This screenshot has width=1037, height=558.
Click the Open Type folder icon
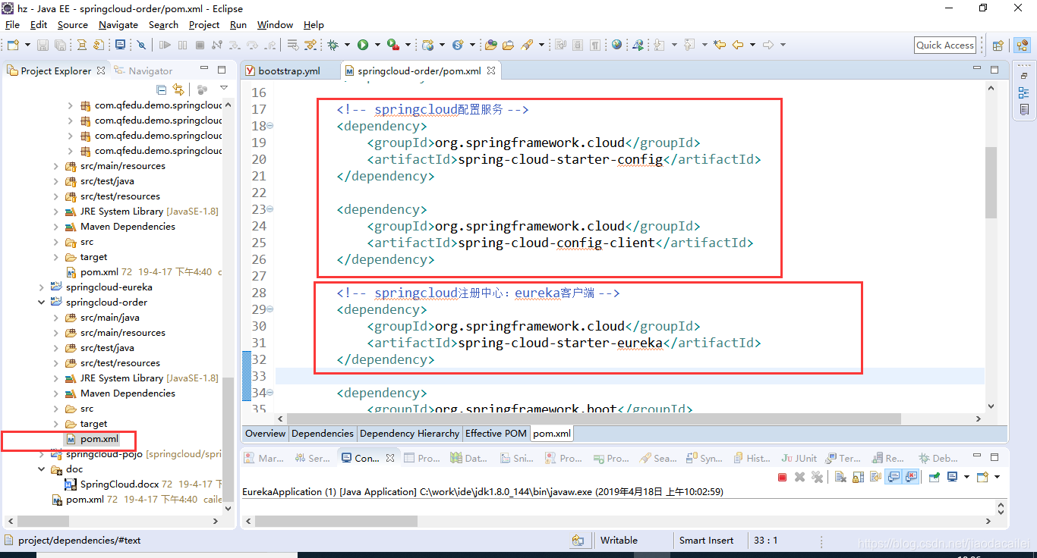tap(490, 45)
